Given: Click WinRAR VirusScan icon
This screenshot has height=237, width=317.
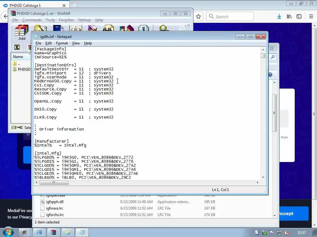Looking at the screenshot, I should 163,28.
